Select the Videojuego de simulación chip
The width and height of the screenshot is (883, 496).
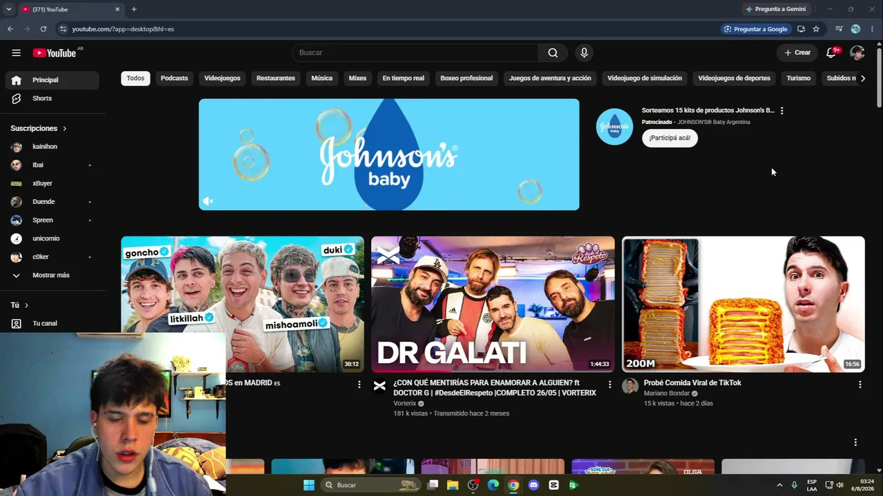[x=644, y=78]
